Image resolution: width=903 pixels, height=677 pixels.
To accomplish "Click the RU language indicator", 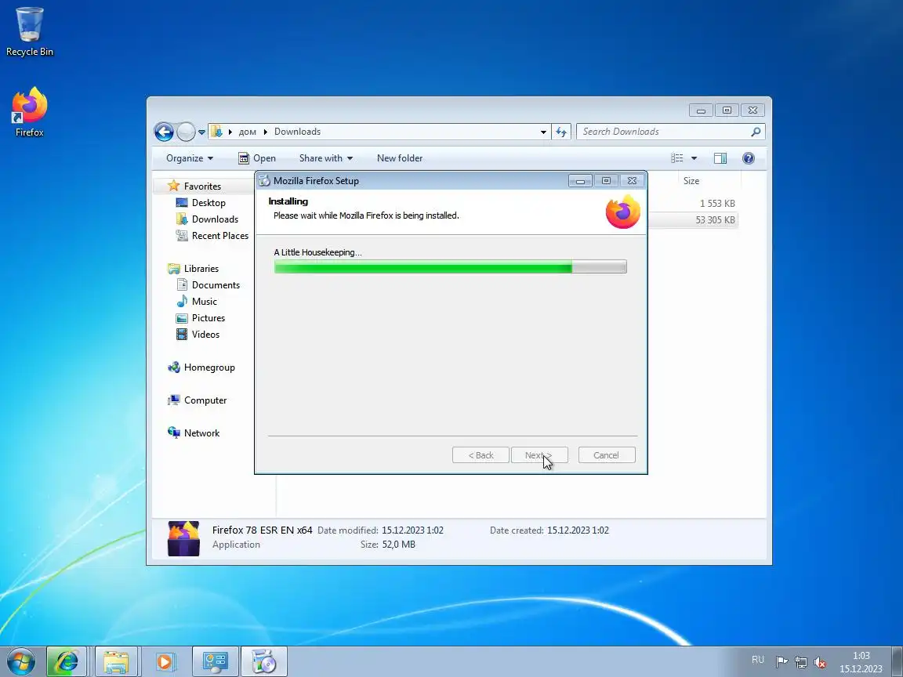I will tap(758, 660).
